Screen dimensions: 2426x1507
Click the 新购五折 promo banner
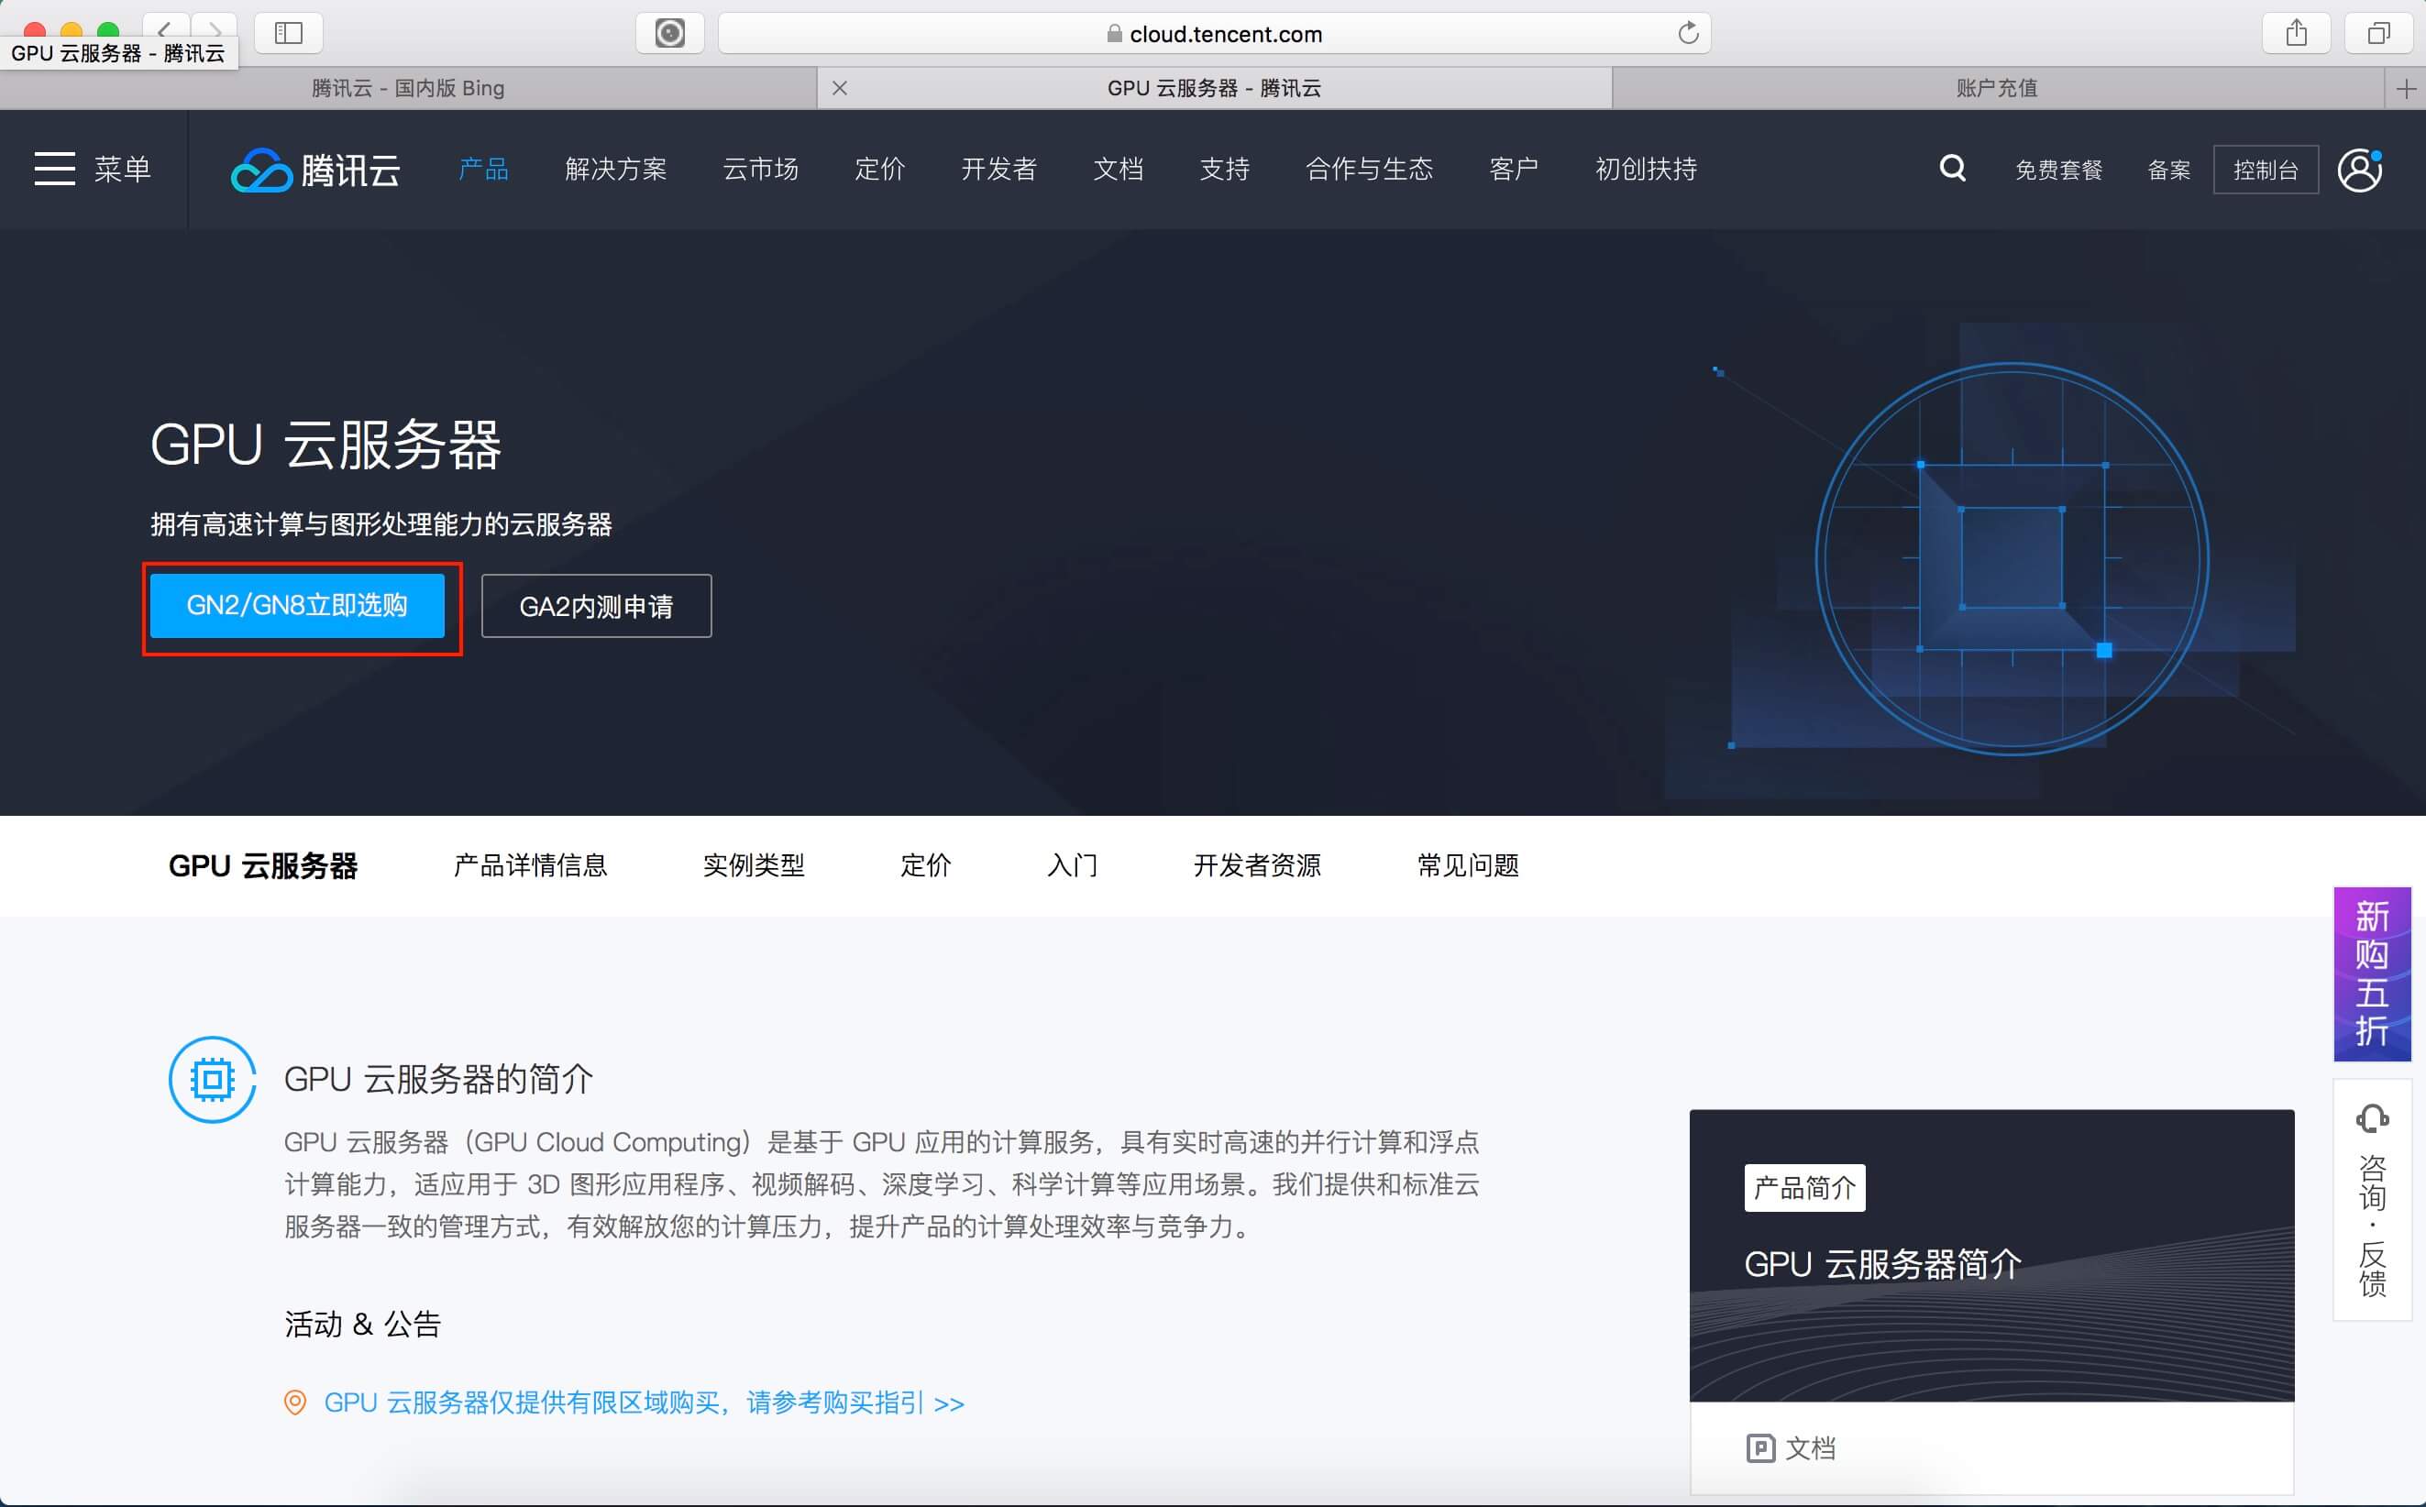coord(2371,973)
